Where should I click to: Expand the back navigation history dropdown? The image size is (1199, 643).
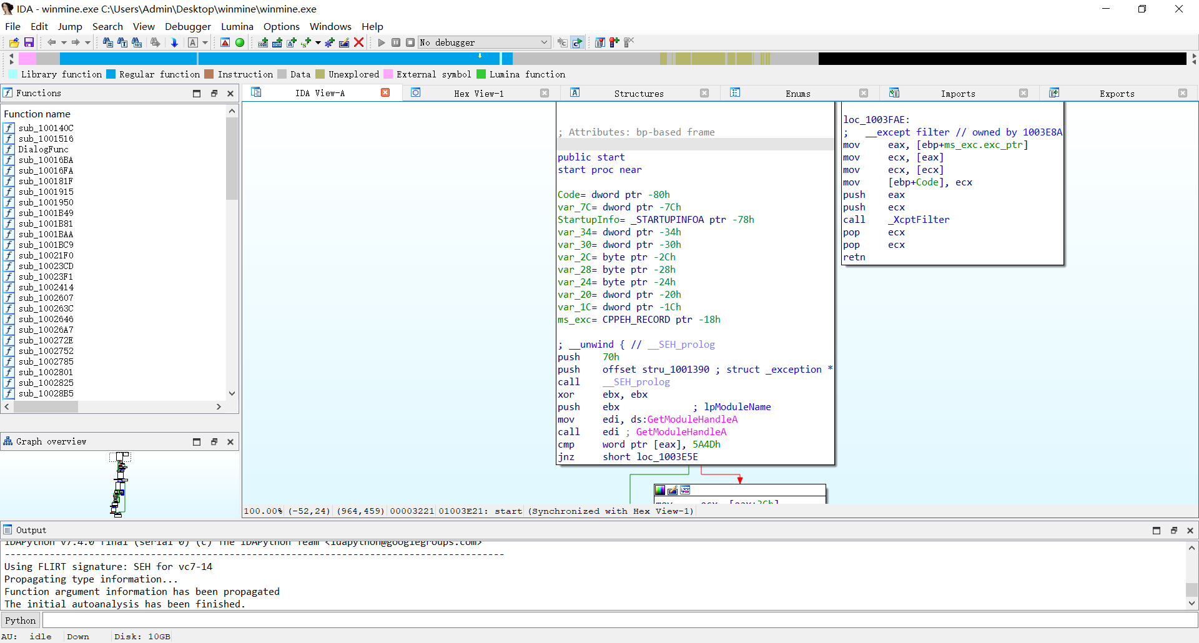pos(64,42)
